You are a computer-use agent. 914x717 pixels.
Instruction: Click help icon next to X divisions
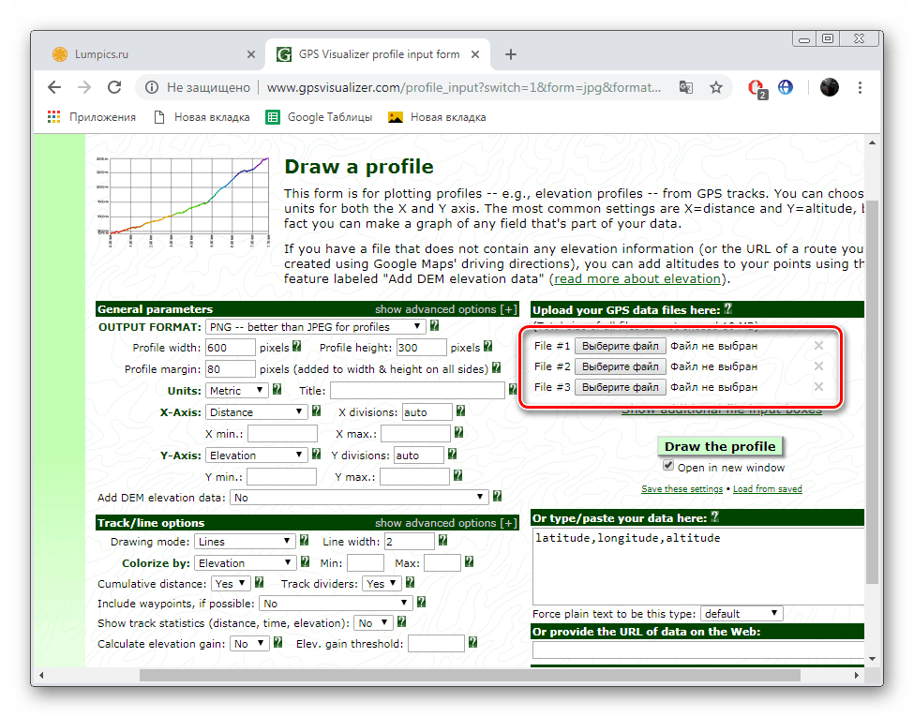pos(460,411)
